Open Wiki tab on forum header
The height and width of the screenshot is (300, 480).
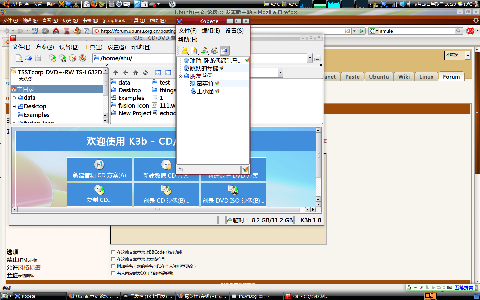[x=404, y=77]
